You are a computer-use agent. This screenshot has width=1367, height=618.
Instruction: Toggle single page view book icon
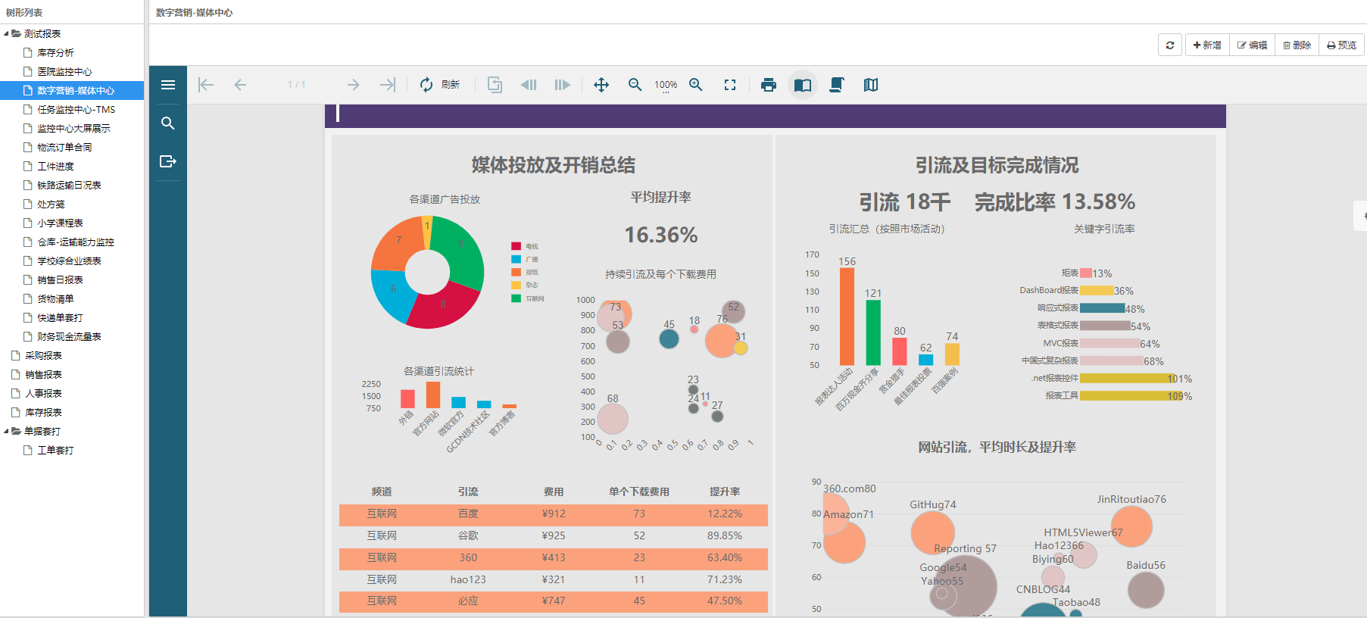tap(803, 85)
